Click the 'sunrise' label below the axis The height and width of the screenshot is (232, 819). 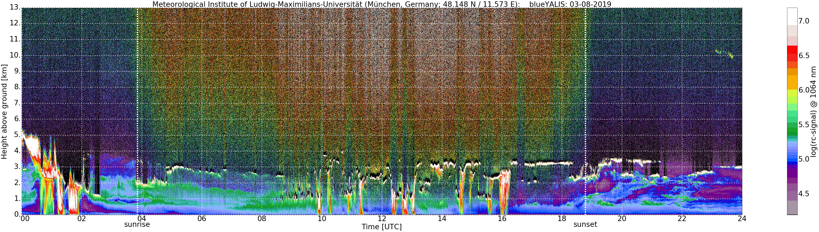point(137,224)
